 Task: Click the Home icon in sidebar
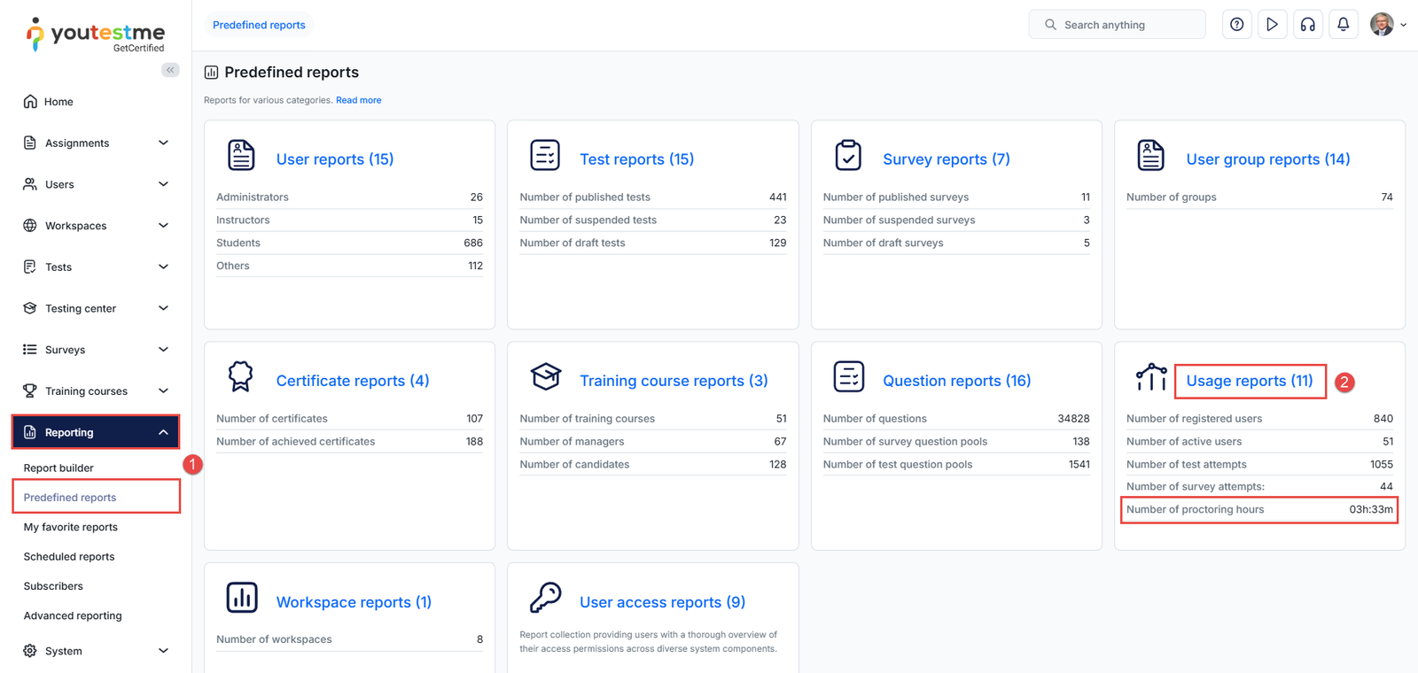tap(30, 102)
